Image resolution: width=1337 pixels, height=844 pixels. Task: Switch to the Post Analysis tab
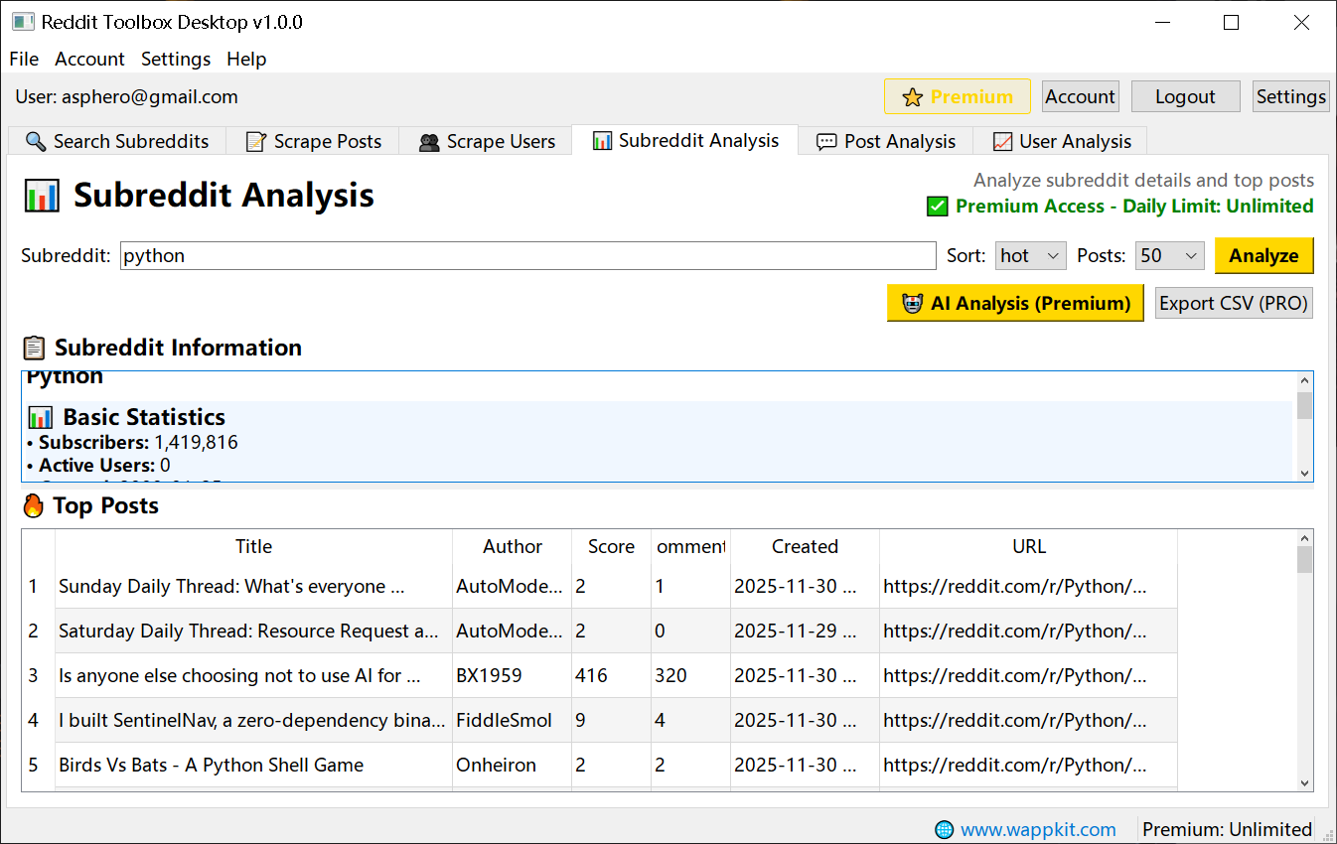click(886, 141)
